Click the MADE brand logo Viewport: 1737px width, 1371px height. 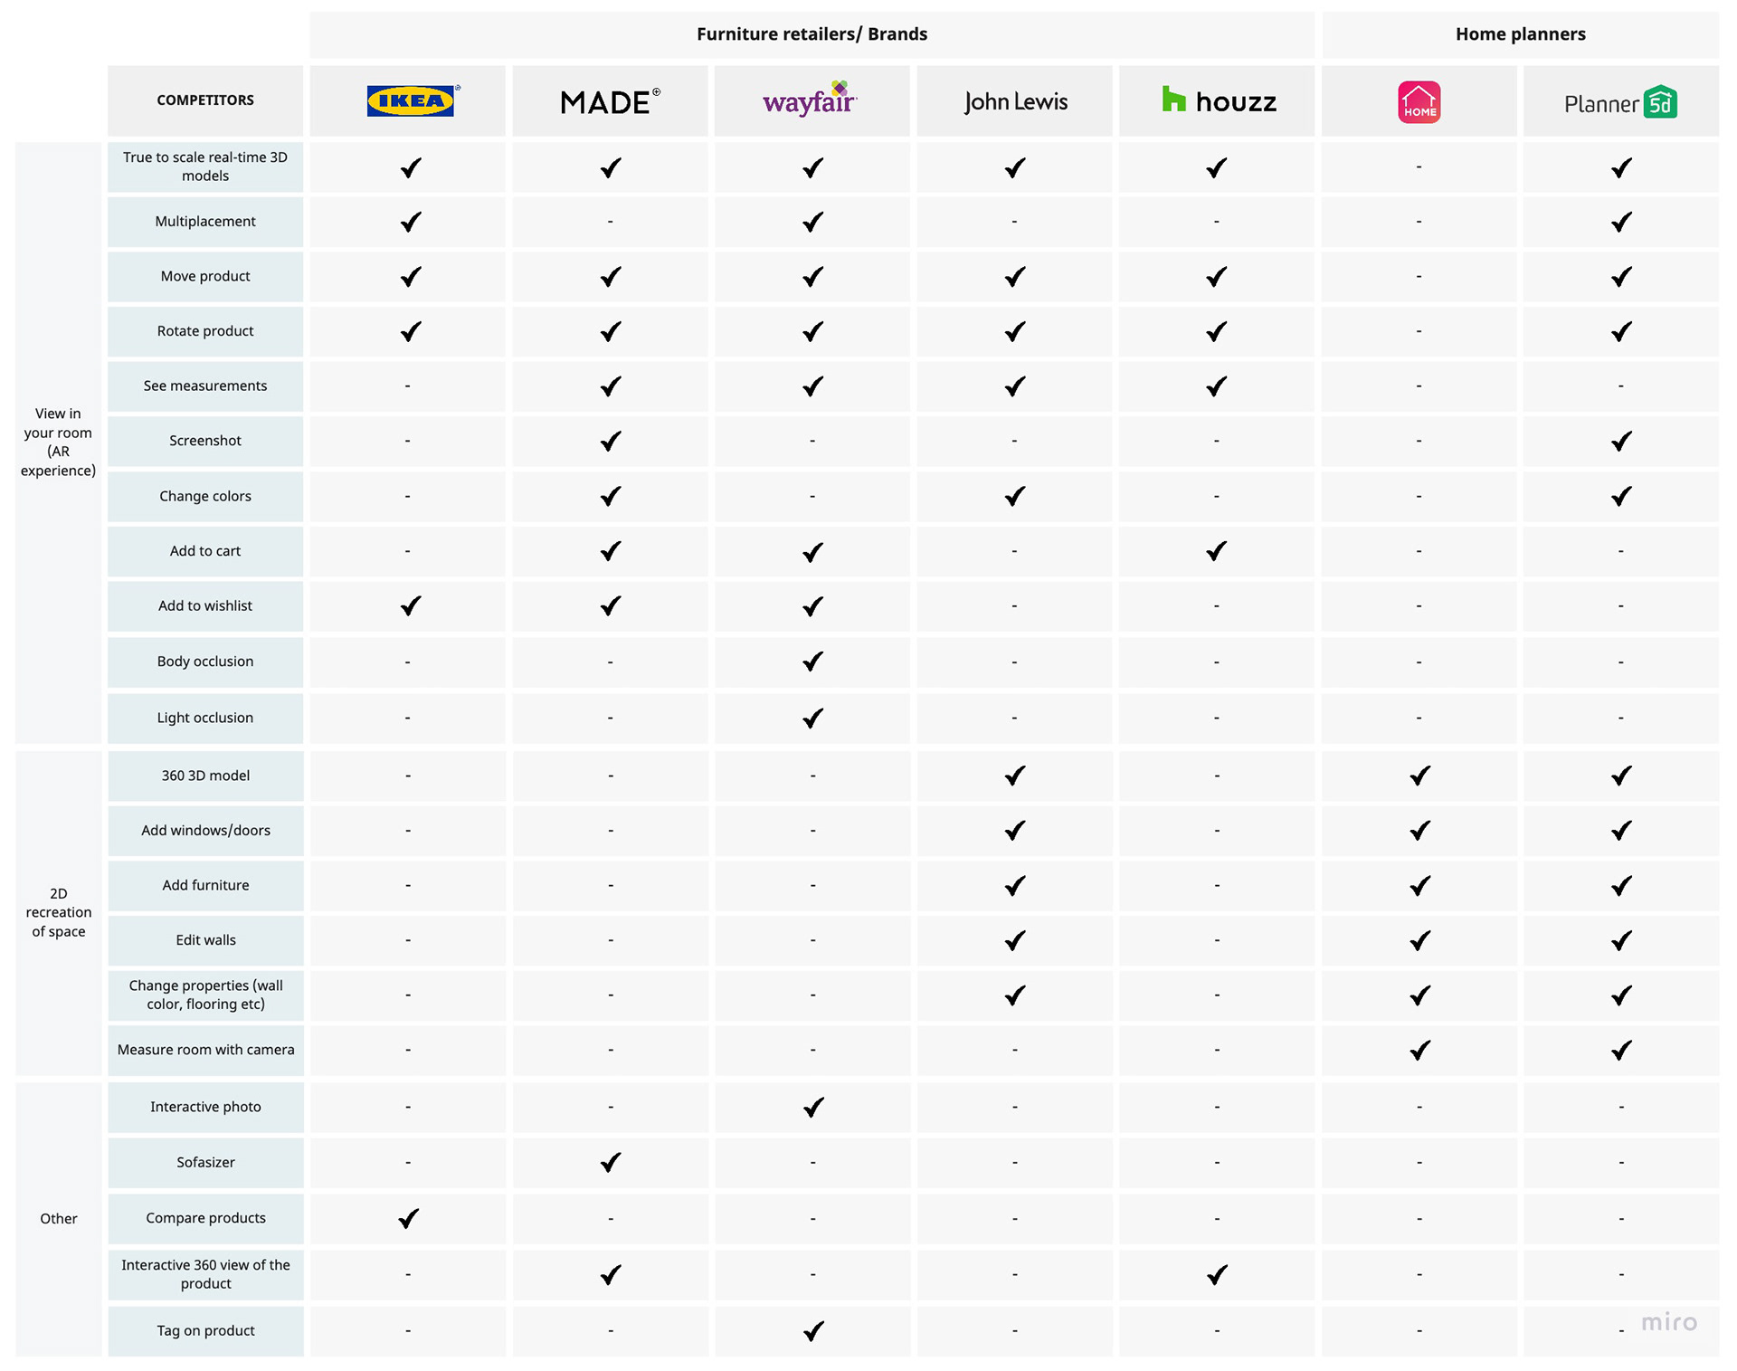click(610, 101)
